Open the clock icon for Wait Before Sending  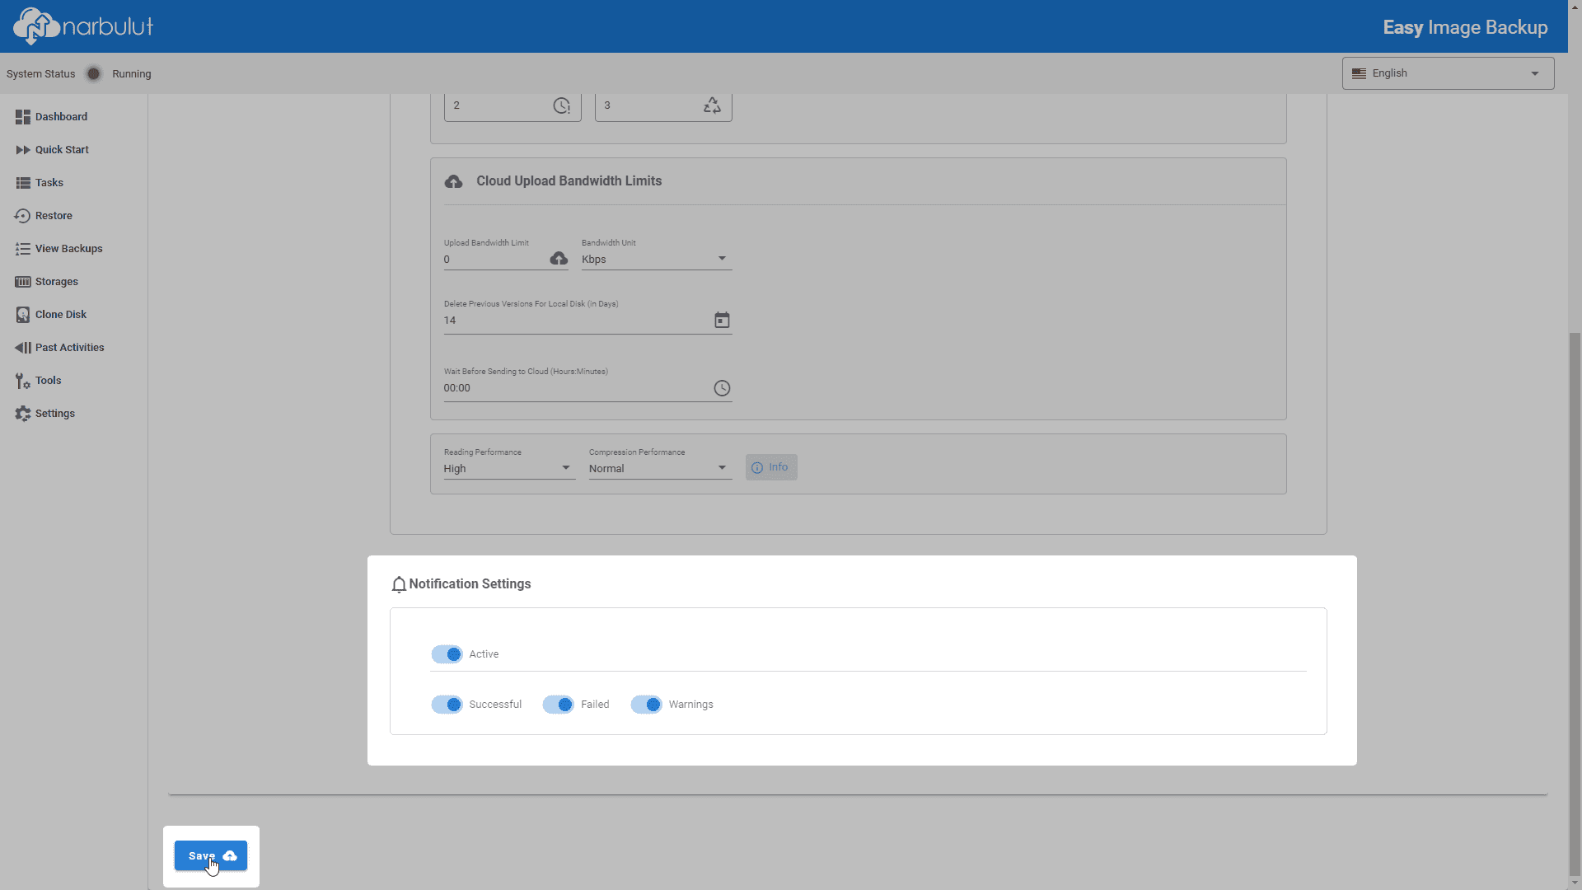pyautogui.click(x=722, y=388)
